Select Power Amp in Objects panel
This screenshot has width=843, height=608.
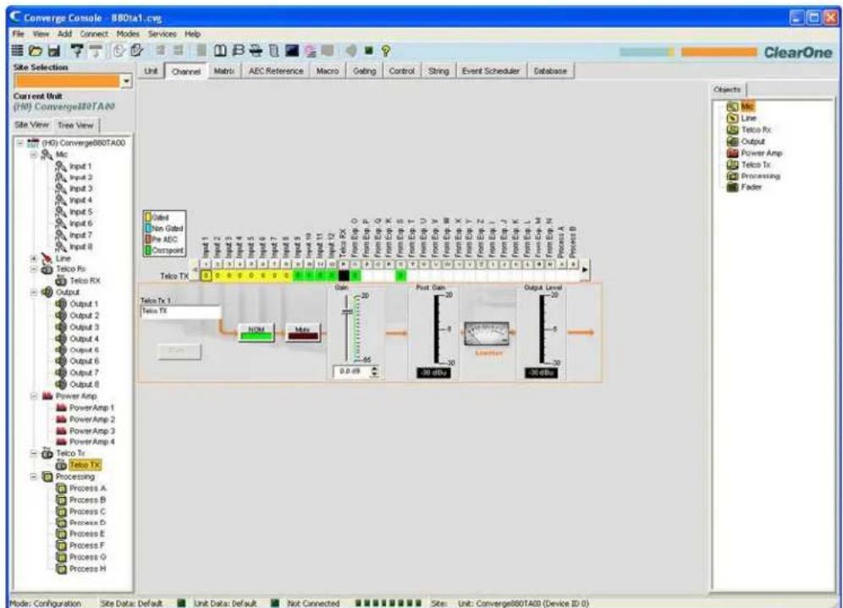754,152
